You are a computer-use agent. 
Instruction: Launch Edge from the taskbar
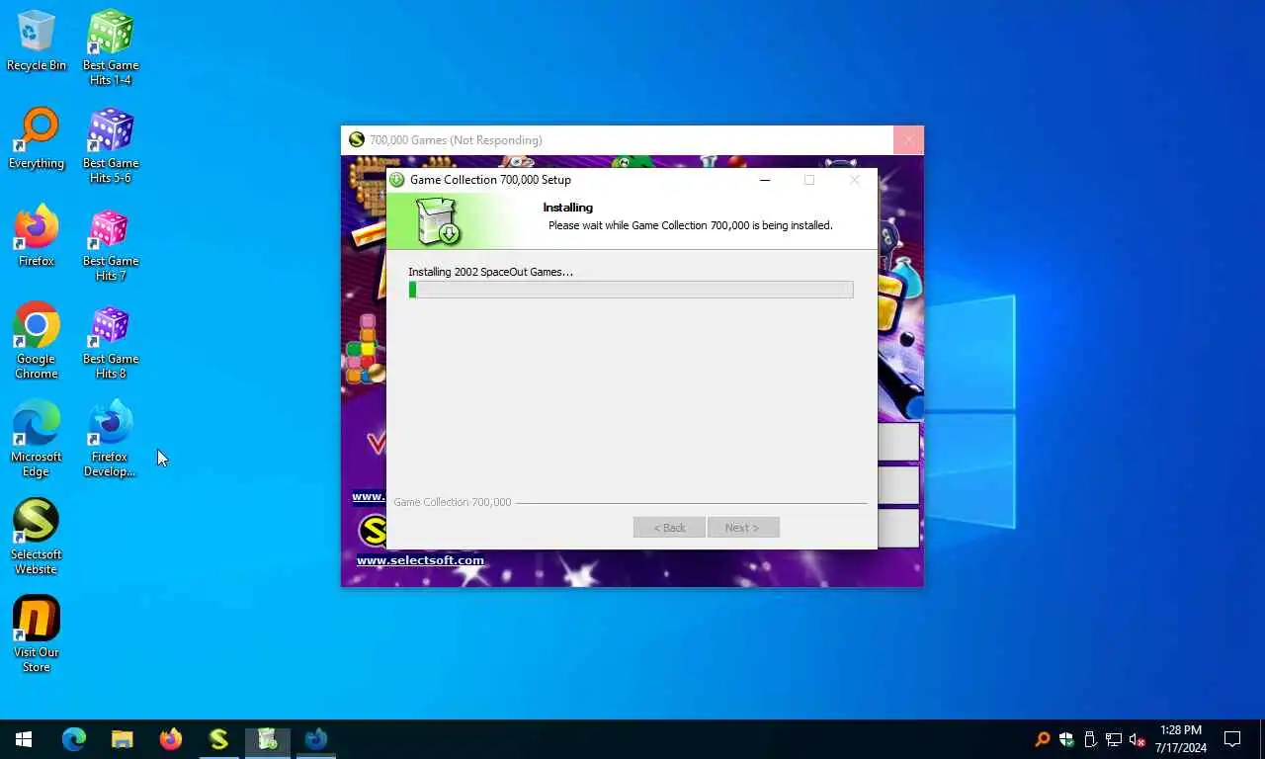74,739
